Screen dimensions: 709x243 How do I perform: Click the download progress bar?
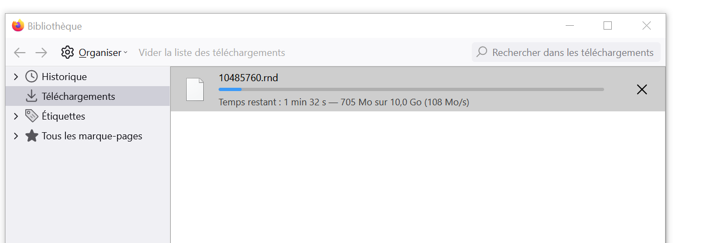[411, 89]
